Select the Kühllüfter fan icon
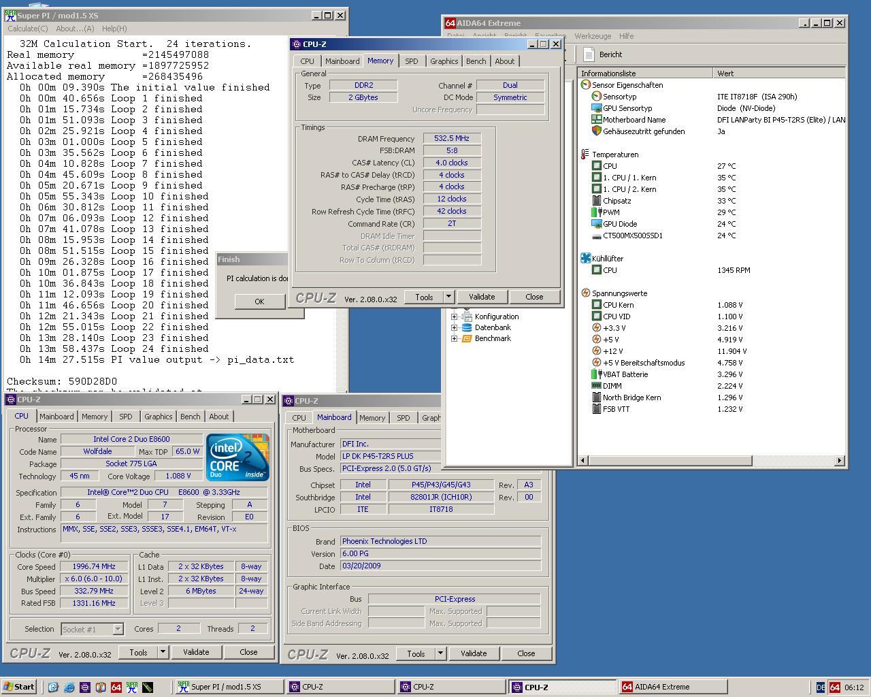Viewport: 871px width, 697px height. (585, 259)
